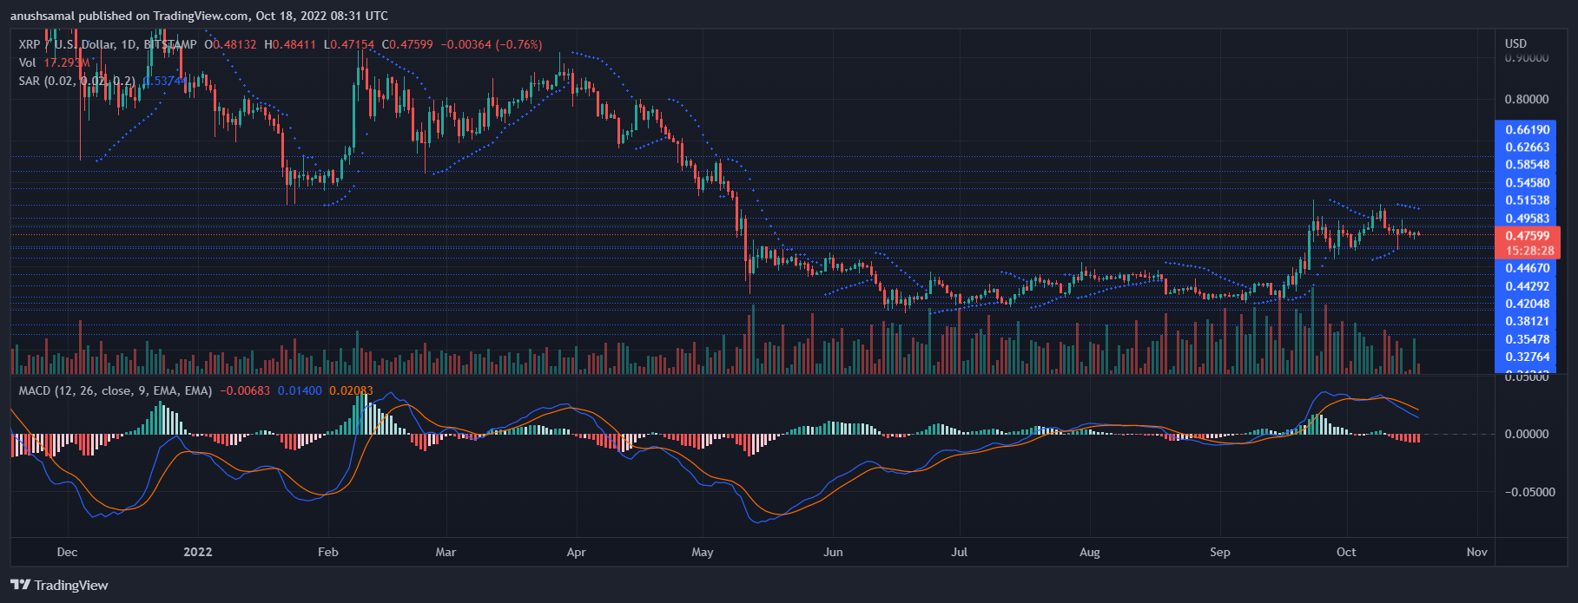Click the blue 0.44670 price level tag
Screen dimensions: 1578x603
[1527, 269]
